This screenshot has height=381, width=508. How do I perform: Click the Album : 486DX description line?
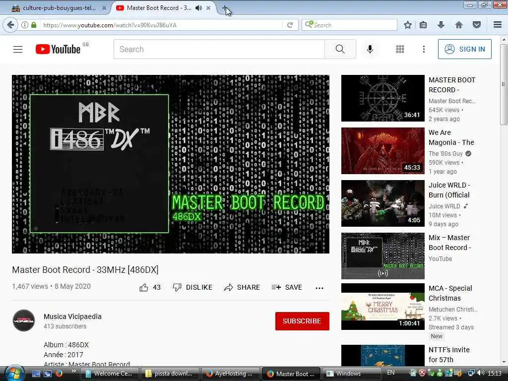(66, 345)
